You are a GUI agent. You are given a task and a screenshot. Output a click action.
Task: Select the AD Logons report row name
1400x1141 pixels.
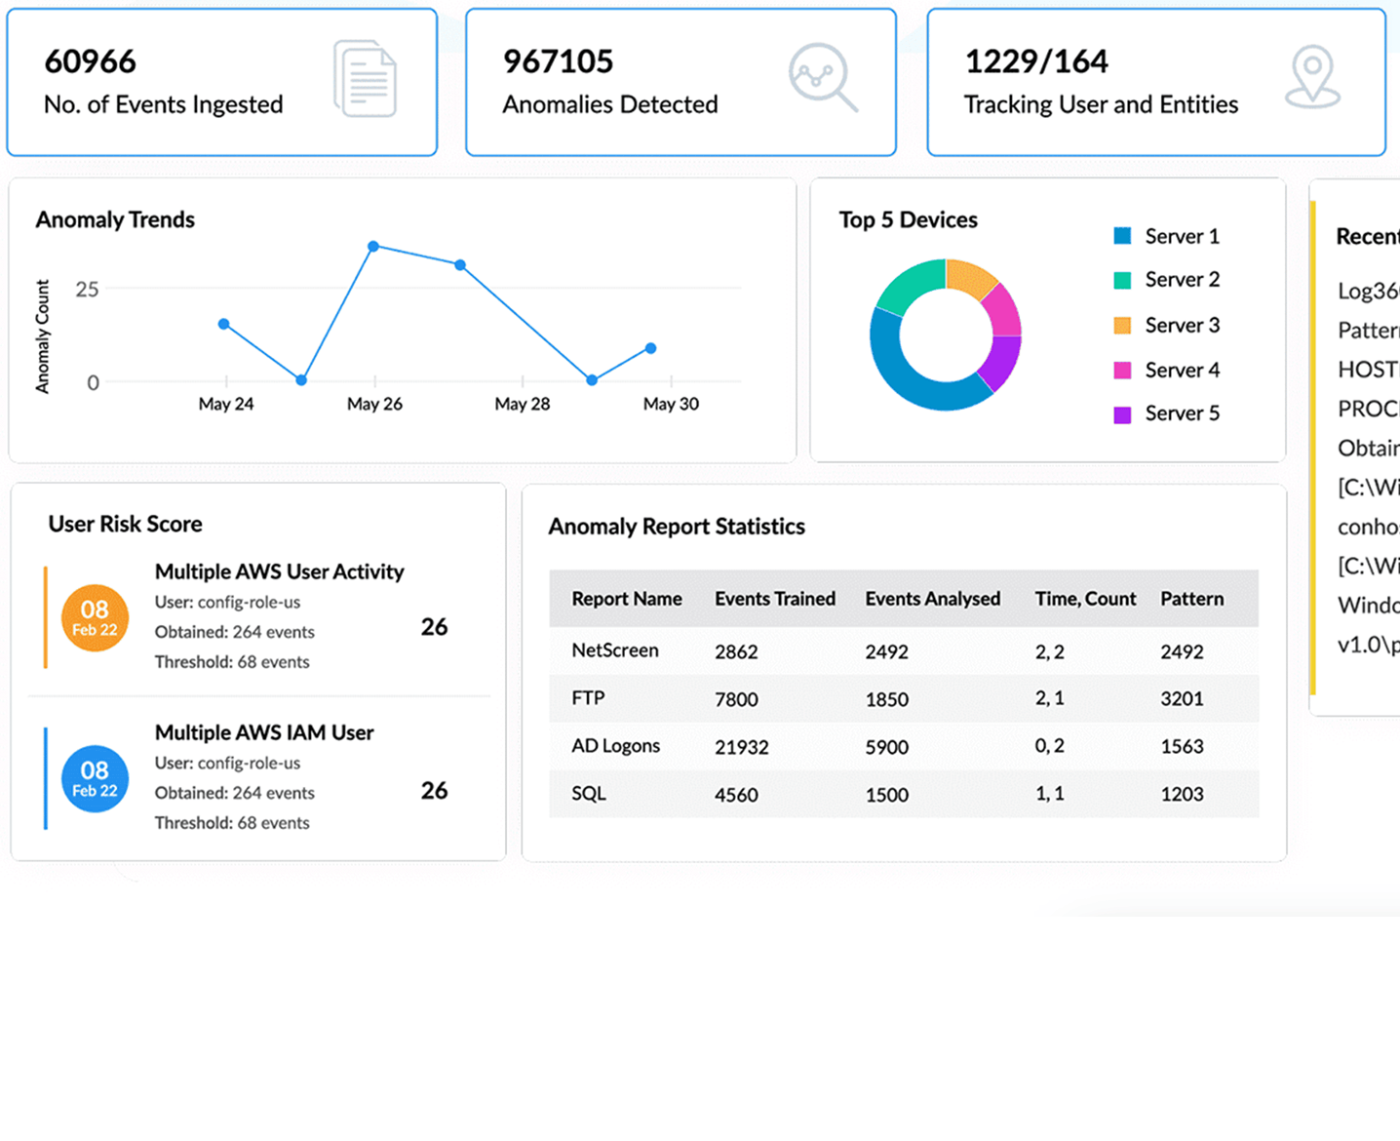[x=615, y=746]
